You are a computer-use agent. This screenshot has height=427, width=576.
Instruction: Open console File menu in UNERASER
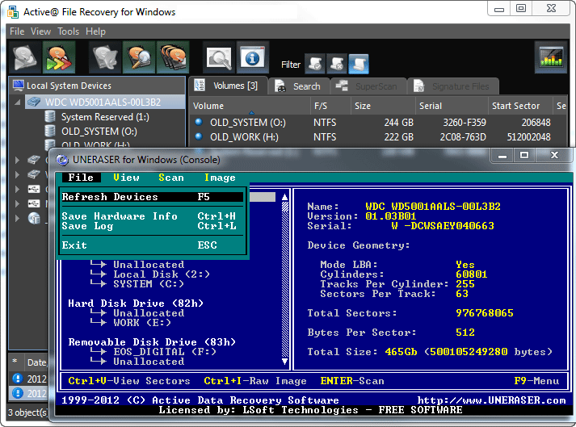[81, 178]
